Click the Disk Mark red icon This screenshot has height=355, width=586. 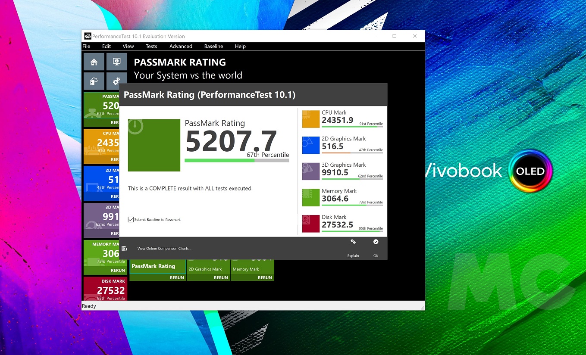310,224
